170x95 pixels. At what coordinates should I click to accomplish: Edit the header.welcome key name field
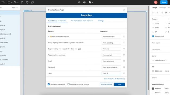tap(111, 36)
